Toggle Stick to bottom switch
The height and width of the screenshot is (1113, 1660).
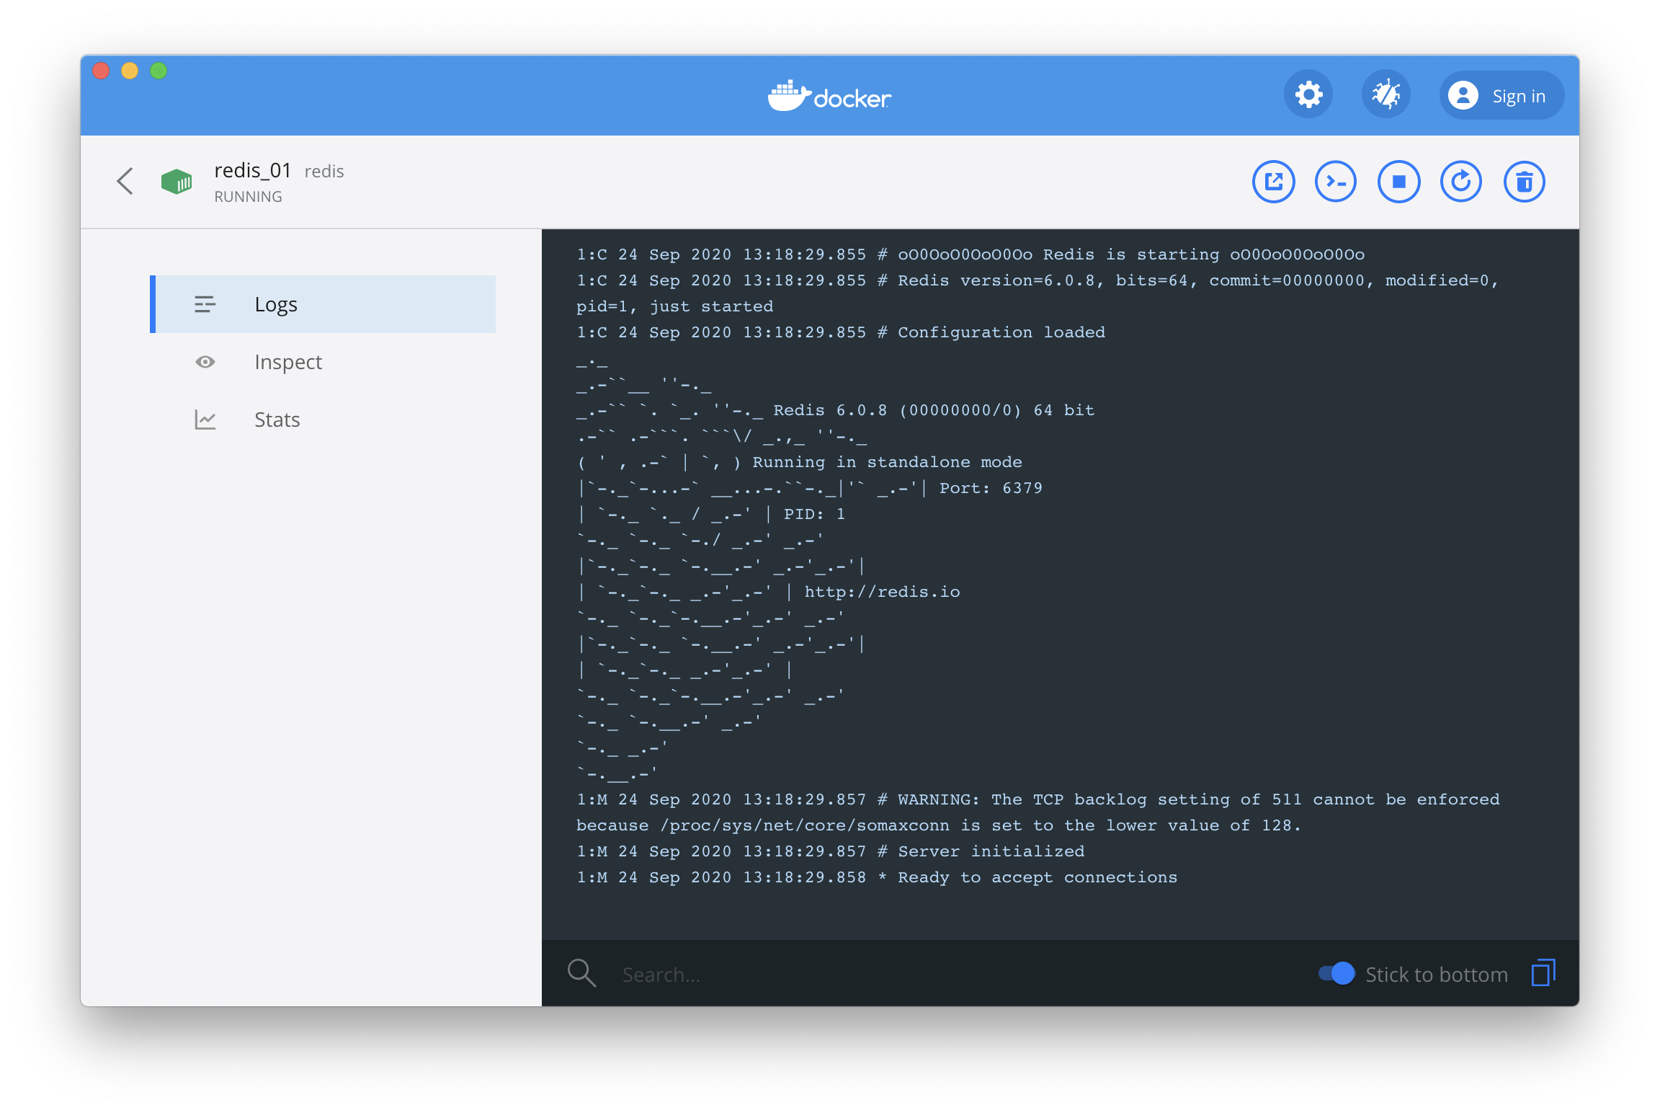pos(1337,973)
